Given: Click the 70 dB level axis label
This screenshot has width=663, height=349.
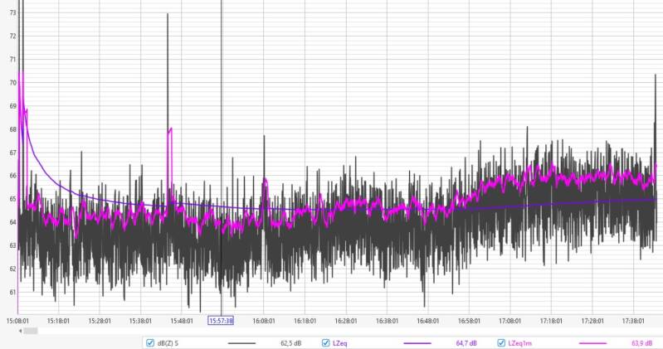Looking at the screenshot, I should [12, 83].
